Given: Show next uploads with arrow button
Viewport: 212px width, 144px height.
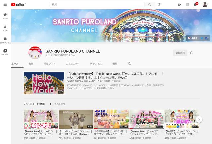Looking at the screenshot, I should (199, 119).
